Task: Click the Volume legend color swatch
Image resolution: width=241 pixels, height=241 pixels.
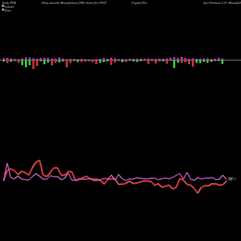Action: click(x=3, y=6)
